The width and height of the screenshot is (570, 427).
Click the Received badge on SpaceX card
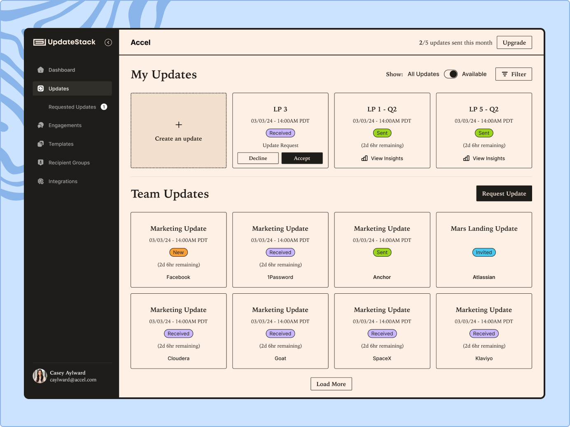pos(382,334)
